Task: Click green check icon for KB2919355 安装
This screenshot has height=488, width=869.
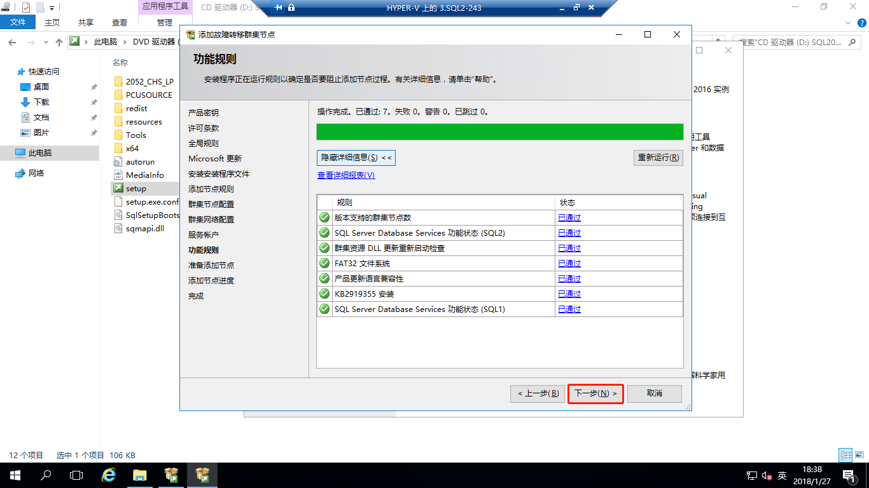Action: pyautogui.click(x=324, y=294)
